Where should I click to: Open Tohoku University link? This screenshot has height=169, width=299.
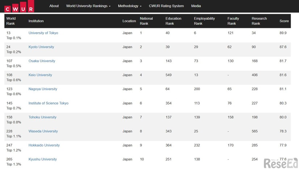click(42, 117)
